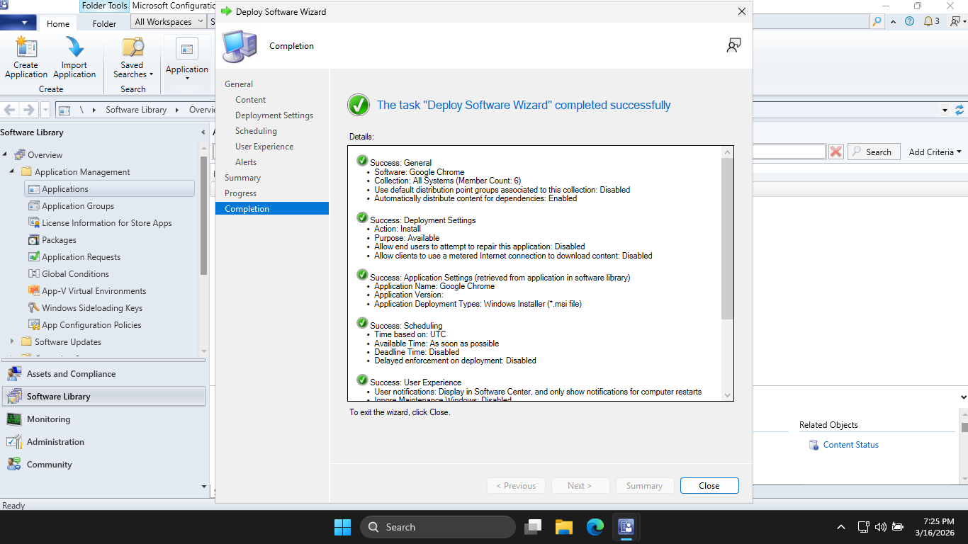The image size is (968, 544).
Task: Open the Add Criteria dropdown
Action: [x=935, y=152]
